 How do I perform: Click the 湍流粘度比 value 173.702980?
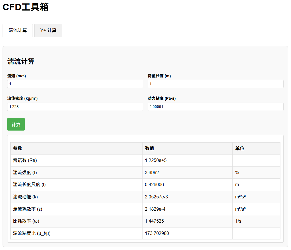click(157, 233)
